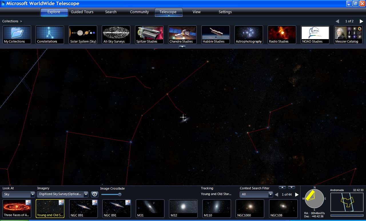Open the Radio Studies collection
Image resolution: width=366 pixels, height=221 pixels.
click(x=282, y=35)
